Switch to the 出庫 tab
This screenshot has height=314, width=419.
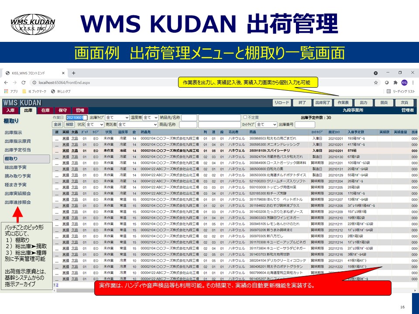coord(28,110)
